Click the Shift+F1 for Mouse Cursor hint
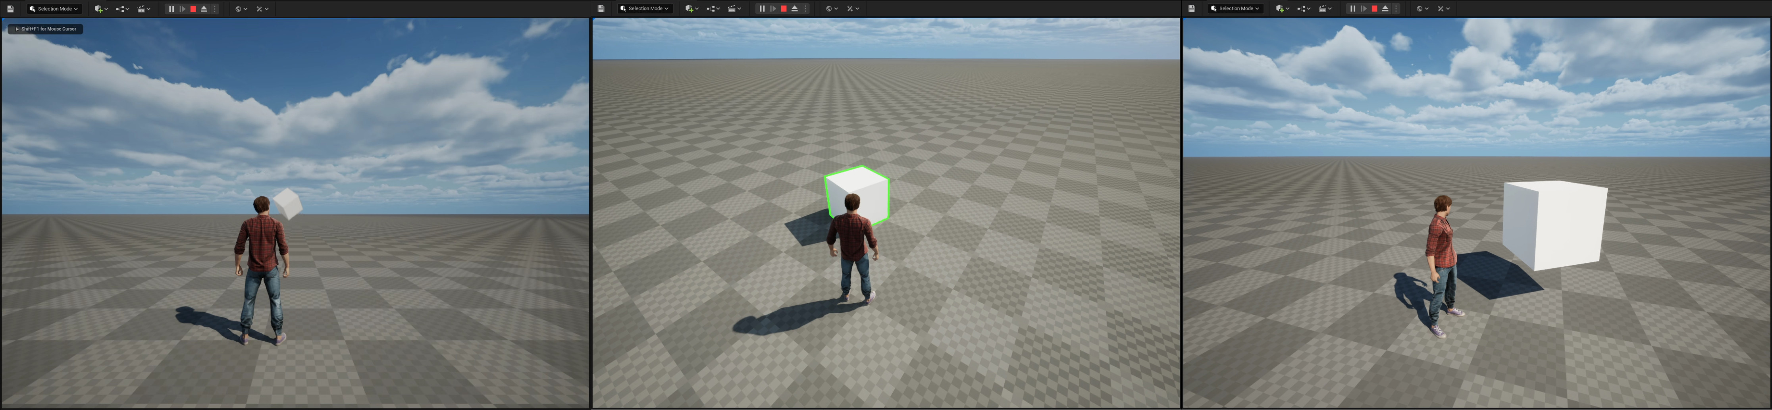Image resolution: width=1772 pixels, height=410 pixels. coord(45,29)
